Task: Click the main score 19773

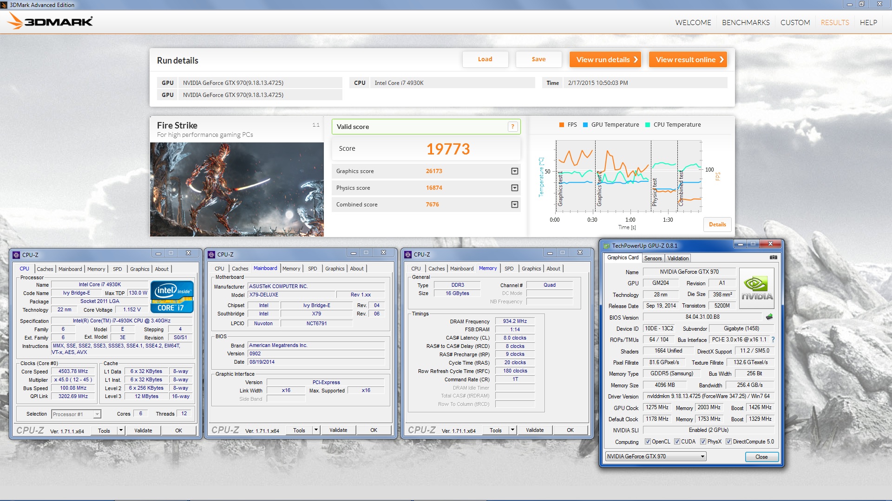Action: click(448, 149)
